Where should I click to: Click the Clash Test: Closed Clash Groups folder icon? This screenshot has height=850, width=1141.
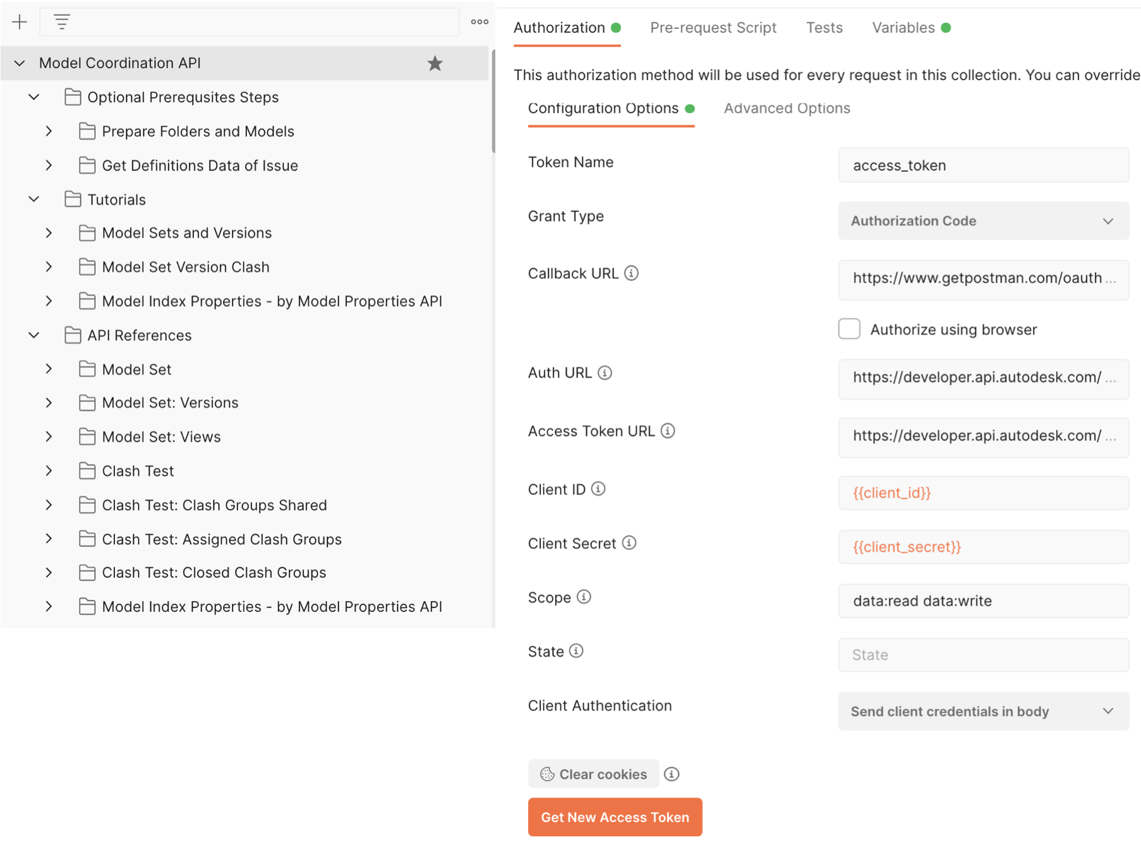click(x=87, y=572)
